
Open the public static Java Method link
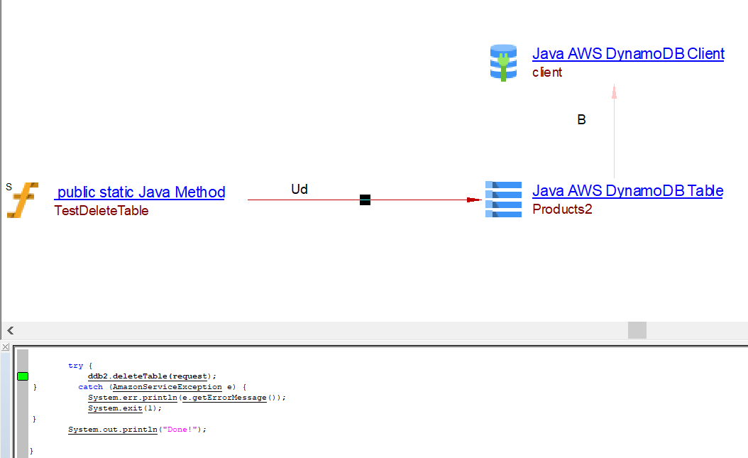pyautogui.click(x=140, y=192)
